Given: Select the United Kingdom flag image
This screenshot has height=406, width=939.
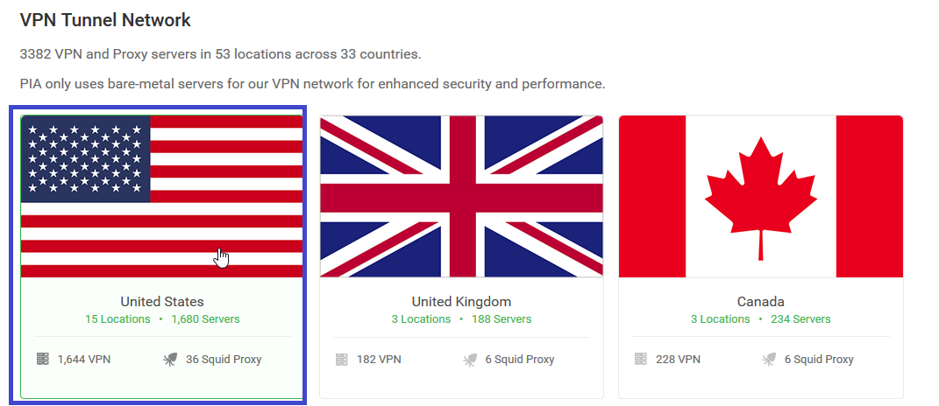Looking at the screenshot, I should (x=461, y=196).
